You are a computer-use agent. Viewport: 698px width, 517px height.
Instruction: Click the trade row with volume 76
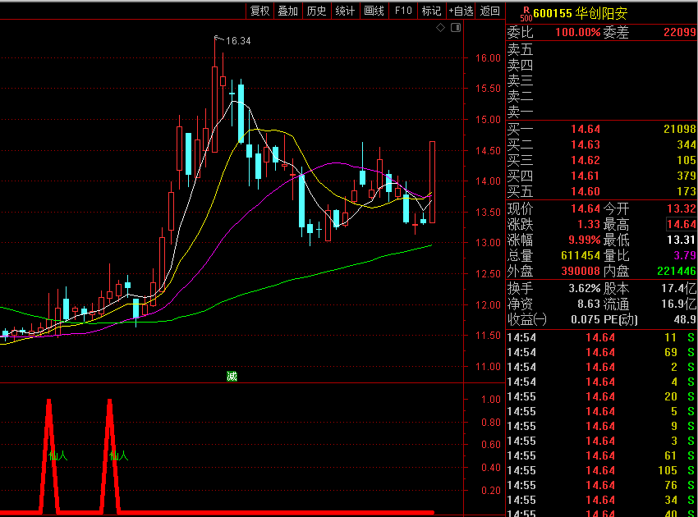pyautogui.click(x=601, y=485)
